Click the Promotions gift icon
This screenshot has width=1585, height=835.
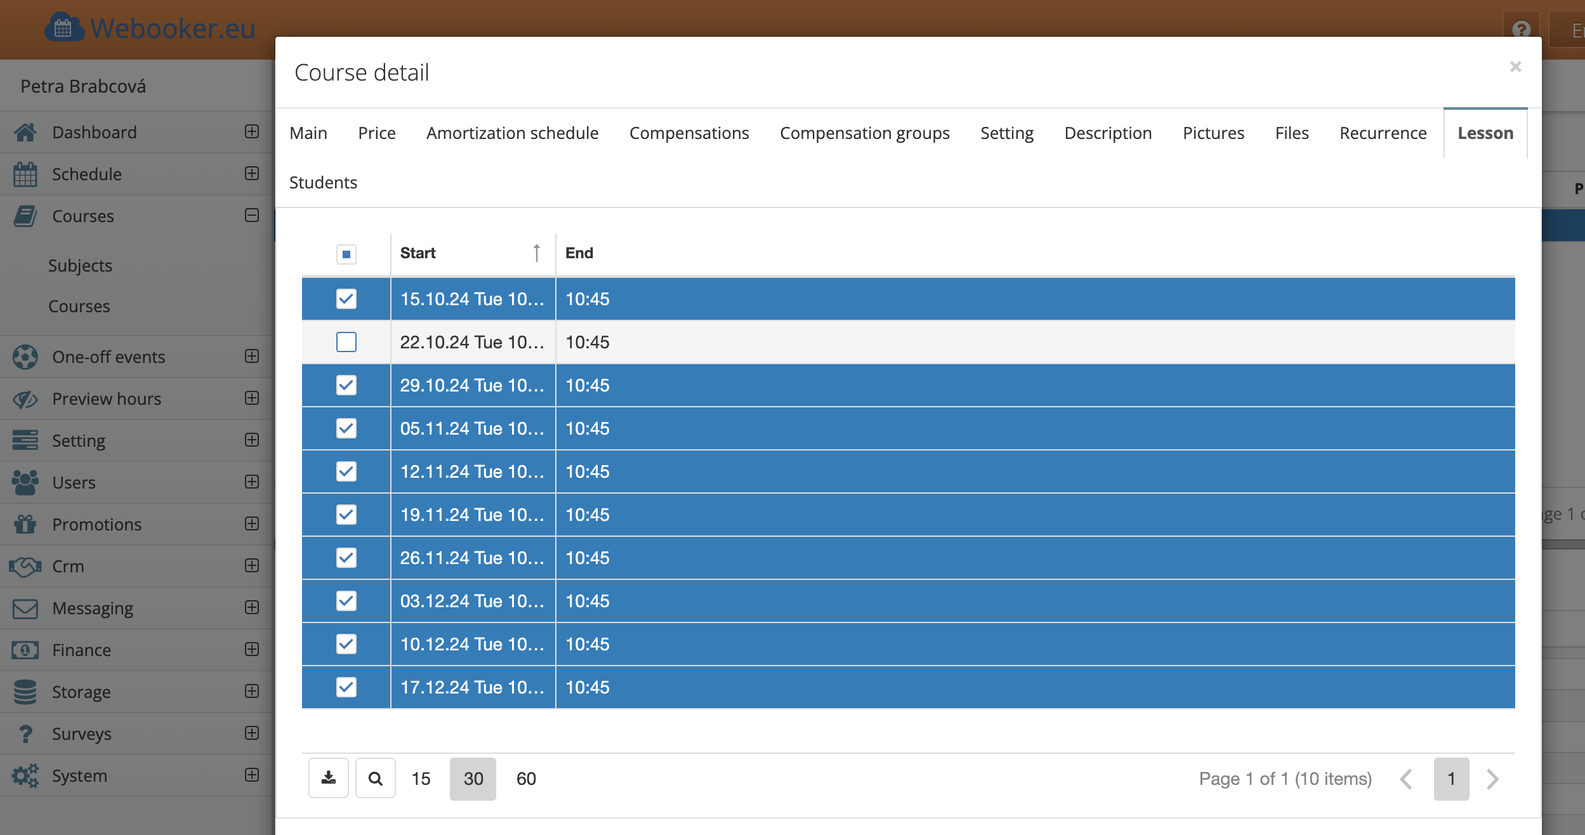[x=25, y=524]
